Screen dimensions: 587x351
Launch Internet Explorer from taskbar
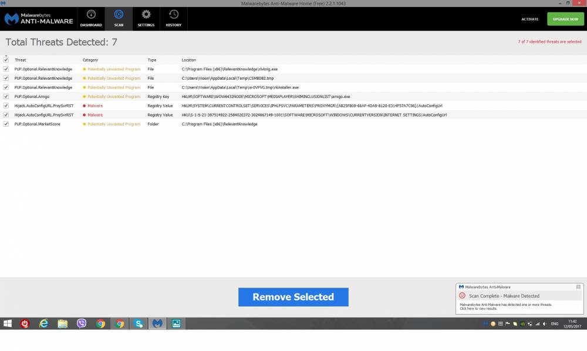coord(44,323)
